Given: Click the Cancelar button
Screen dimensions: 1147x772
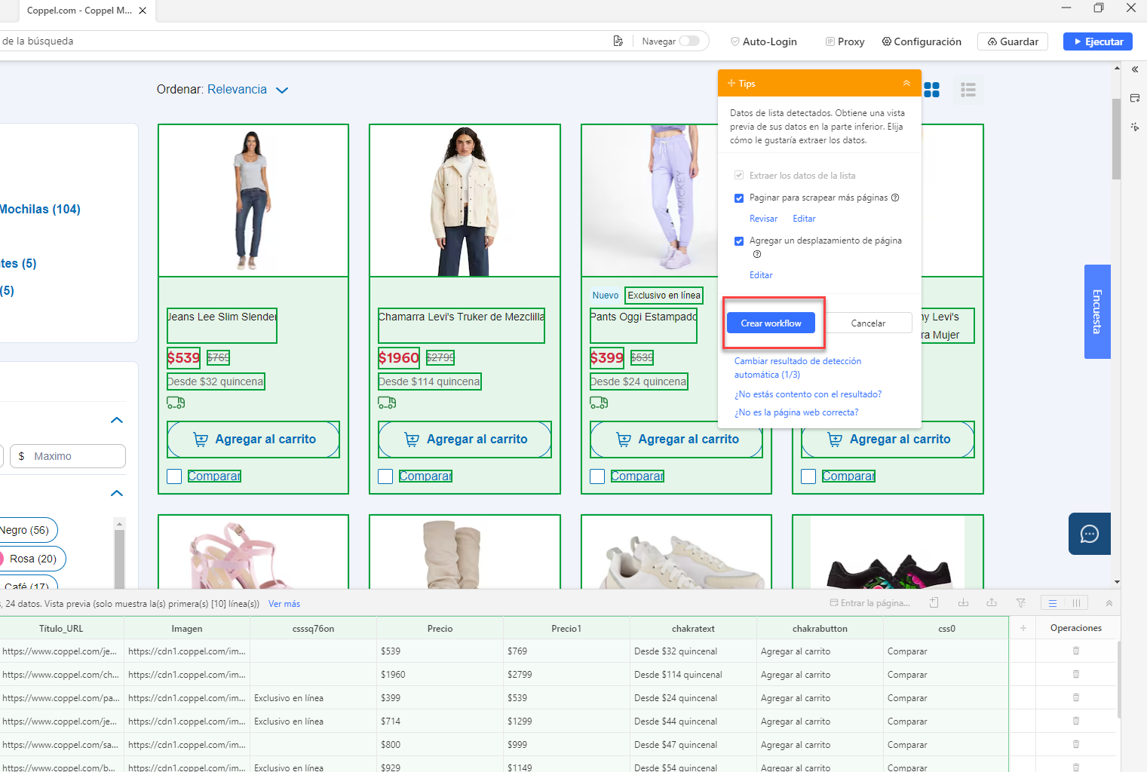Looking at the screenshot, I should click(868, 323).
